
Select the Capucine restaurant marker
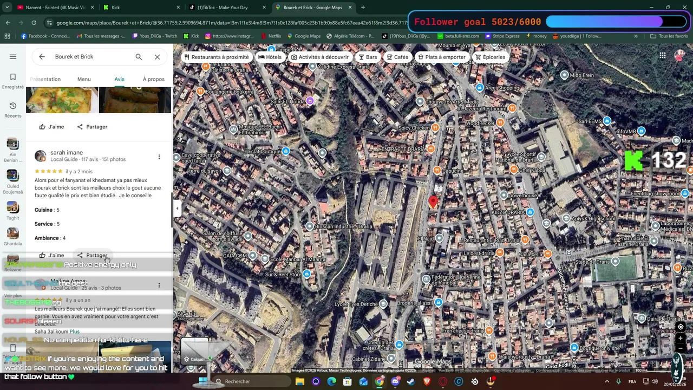pyautogui.click(x=437, y=171)
